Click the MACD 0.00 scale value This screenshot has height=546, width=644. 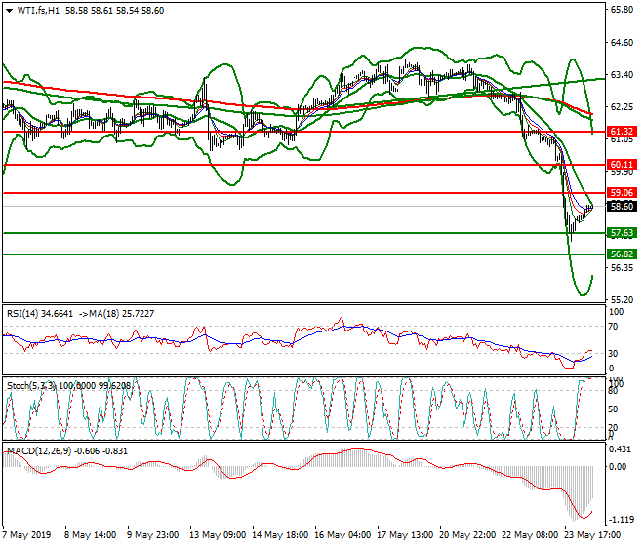pyautogui.click(x=618, y=467)
